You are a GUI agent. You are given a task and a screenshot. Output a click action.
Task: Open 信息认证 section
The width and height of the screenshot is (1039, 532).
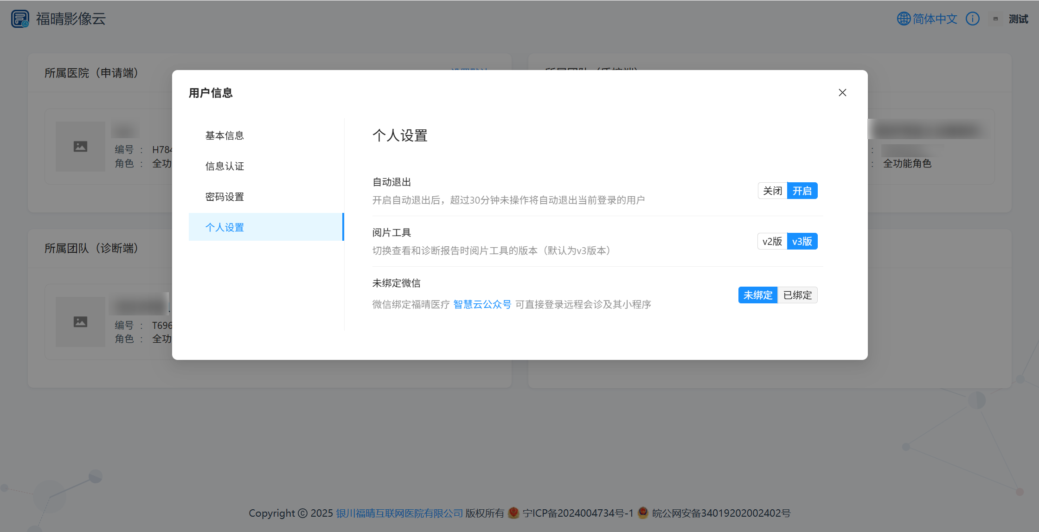224,166
